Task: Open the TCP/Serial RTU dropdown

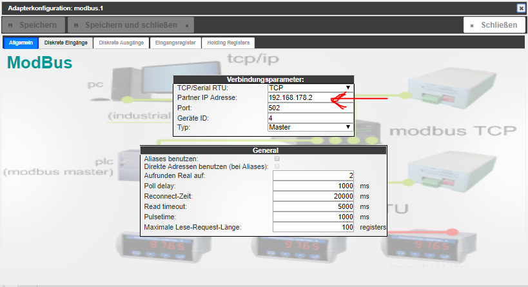Action: tap(311, 88)
